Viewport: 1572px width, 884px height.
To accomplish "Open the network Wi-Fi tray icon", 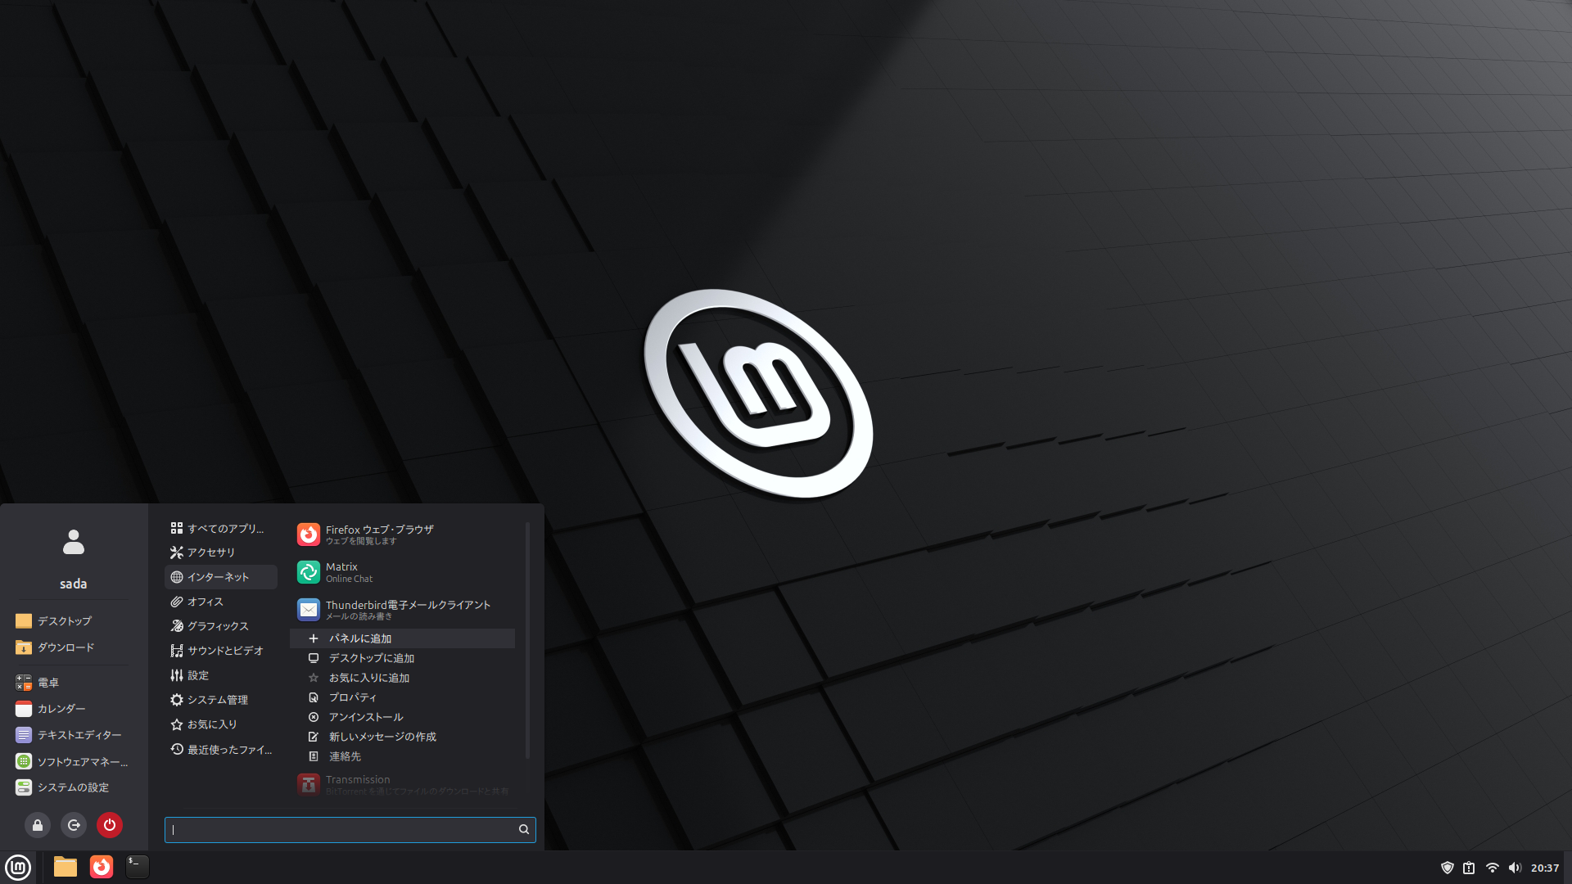I will [1492, 868].
